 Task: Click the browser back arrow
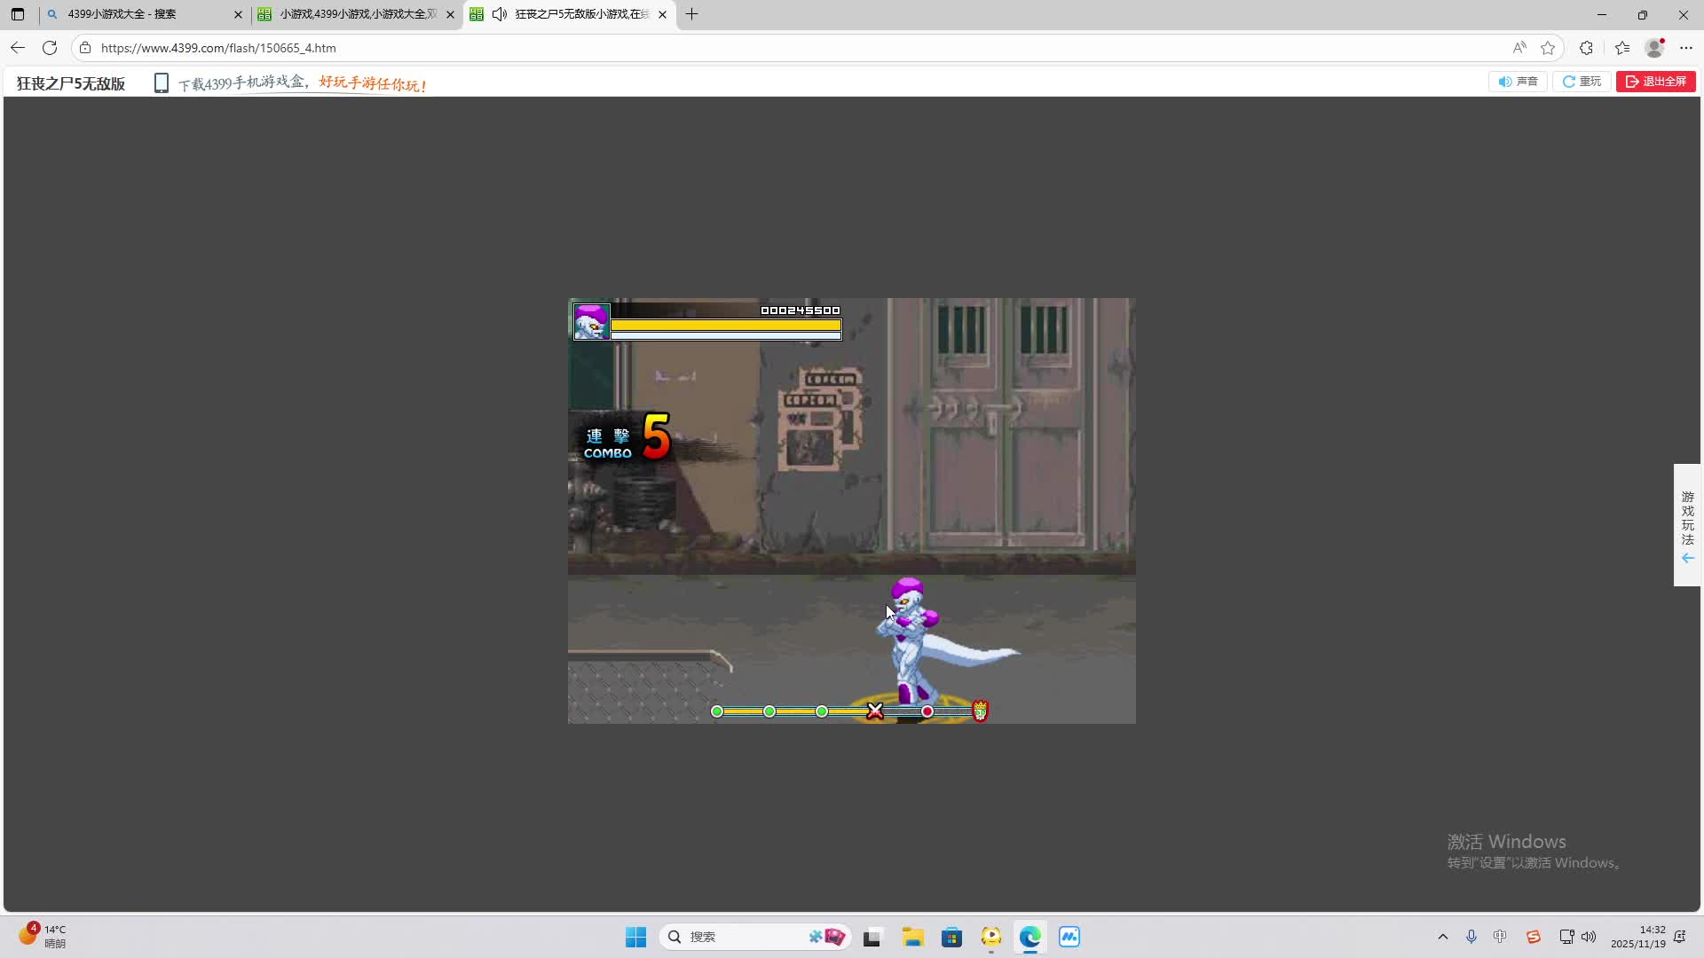[x=18, y=48]
